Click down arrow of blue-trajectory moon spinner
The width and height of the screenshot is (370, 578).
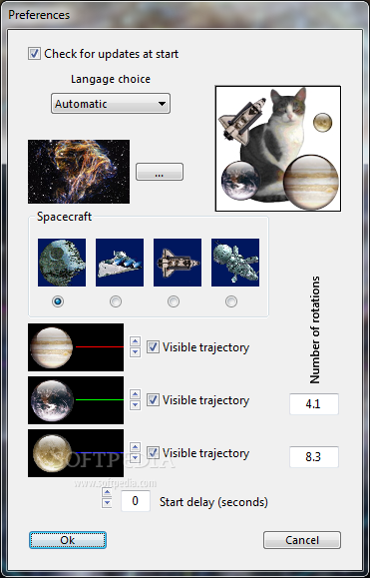135,458
